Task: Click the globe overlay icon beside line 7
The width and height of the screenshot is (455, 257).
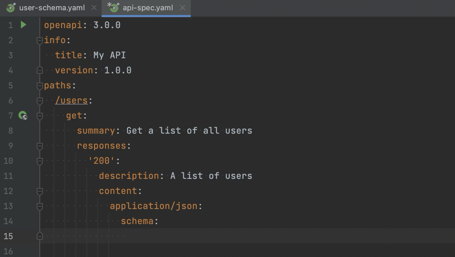Action: 24,118
